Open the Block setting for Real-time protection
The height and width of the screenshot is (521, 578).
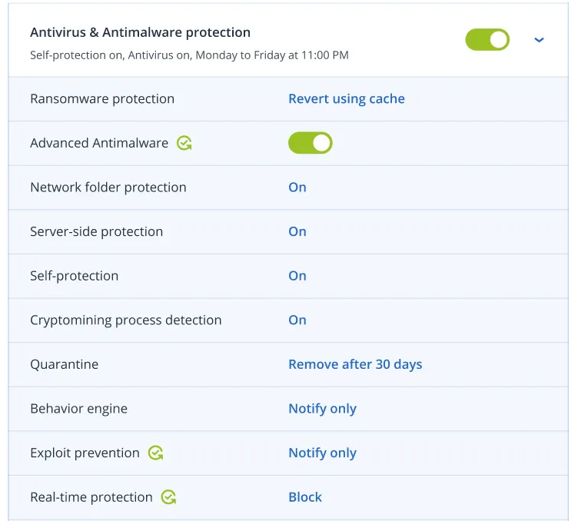(x=305, y=497)
